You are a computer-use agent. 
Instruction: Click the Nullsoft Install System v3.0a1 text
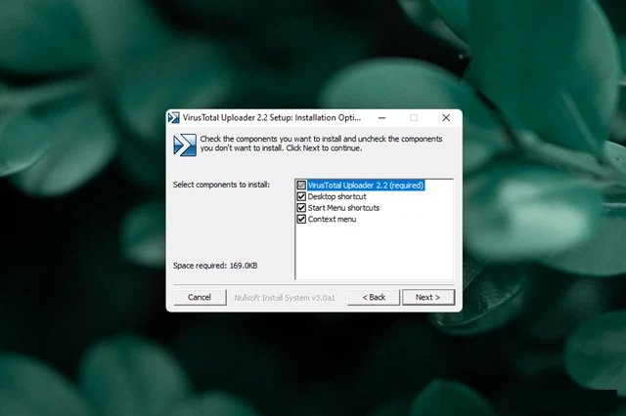pos(285,298)
